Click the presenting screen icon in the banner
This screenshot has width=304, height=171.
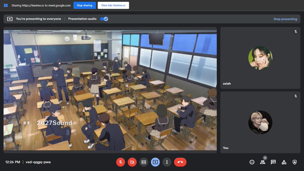tap(10, 19)
